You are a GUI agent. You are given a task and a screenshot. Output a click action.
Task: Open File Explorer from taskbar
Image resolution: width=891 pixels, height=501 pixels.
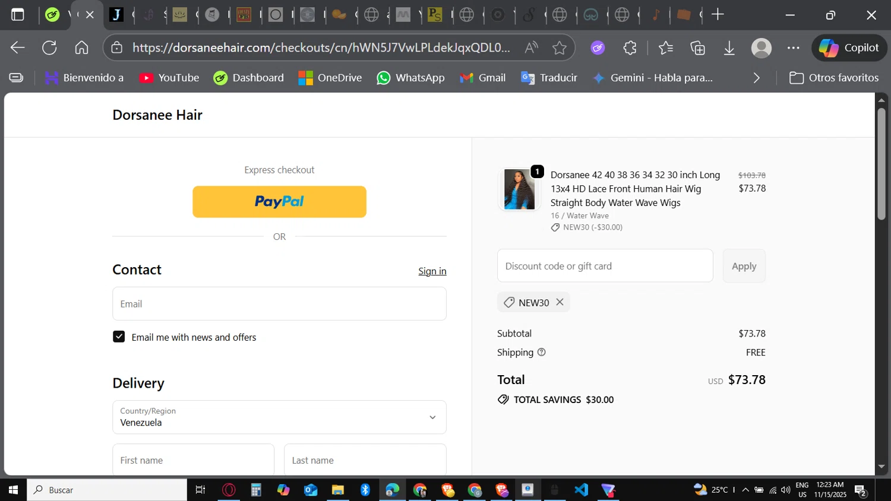tap(337, 490)
